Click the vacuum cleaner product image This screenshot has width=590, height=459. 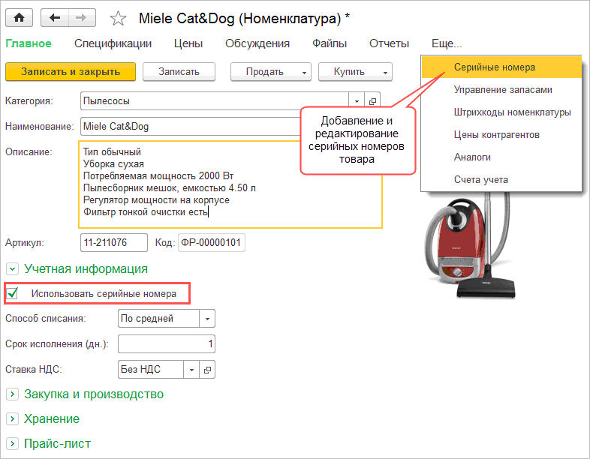point(471,244)
